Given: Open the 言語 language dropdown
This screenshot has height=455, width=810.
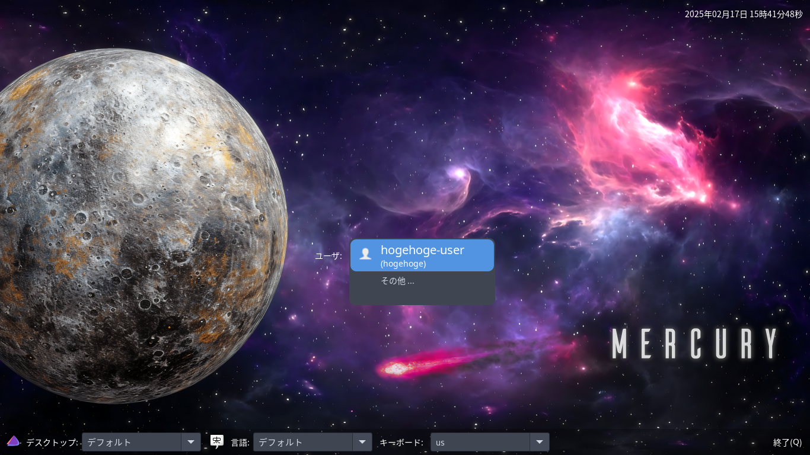Looking at the screenshot, I should tap(312, 442).
